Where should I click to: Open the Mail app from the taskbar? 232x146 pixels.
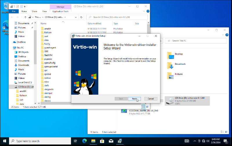tap(111, 141)
